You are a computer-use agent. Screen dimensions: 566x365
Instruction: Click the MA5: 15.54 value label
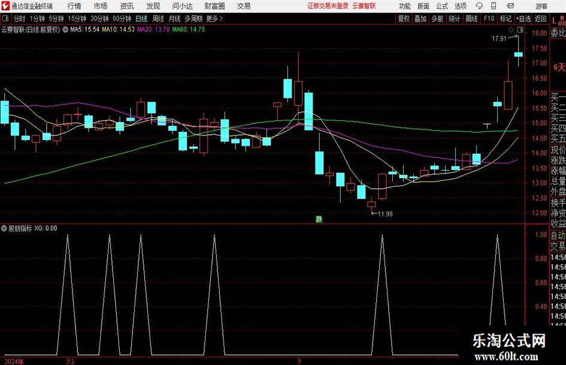click(x=84, y=29)
